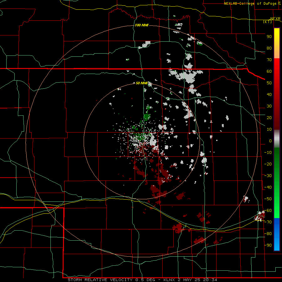Click the -60 knot scale label
Viewport: 282px width, 282px height.
click(x=268, y=211)
